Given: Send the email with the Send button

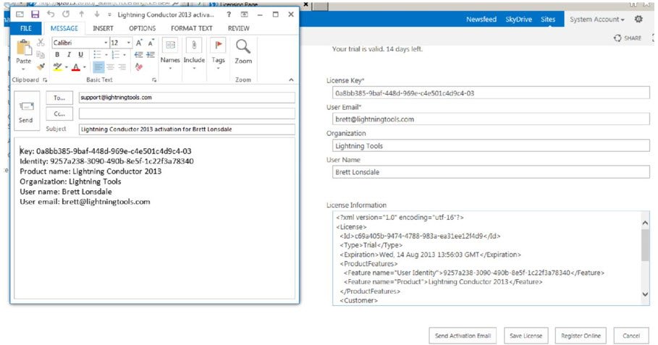Looking at the screenshot, I should click(x=25, y=111).
